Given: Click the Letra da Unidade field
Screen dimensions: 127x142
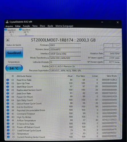Looking at the screenshot, I should pyautogui.click(x=65, y=62).
